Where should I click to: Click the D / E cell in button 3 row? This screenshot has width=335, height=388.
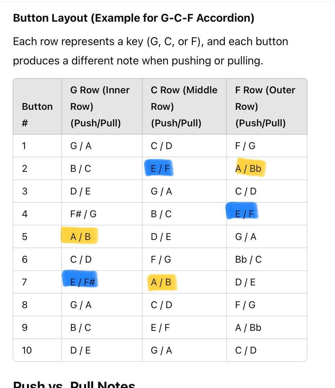pyautogui.click(x=80, y=191)
